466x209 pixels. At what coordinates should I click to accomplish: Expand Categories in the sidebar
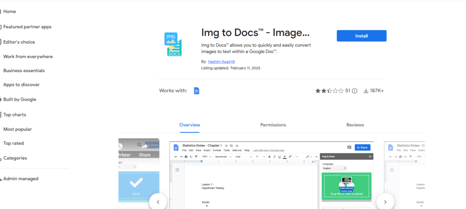(x=15, y=158)
